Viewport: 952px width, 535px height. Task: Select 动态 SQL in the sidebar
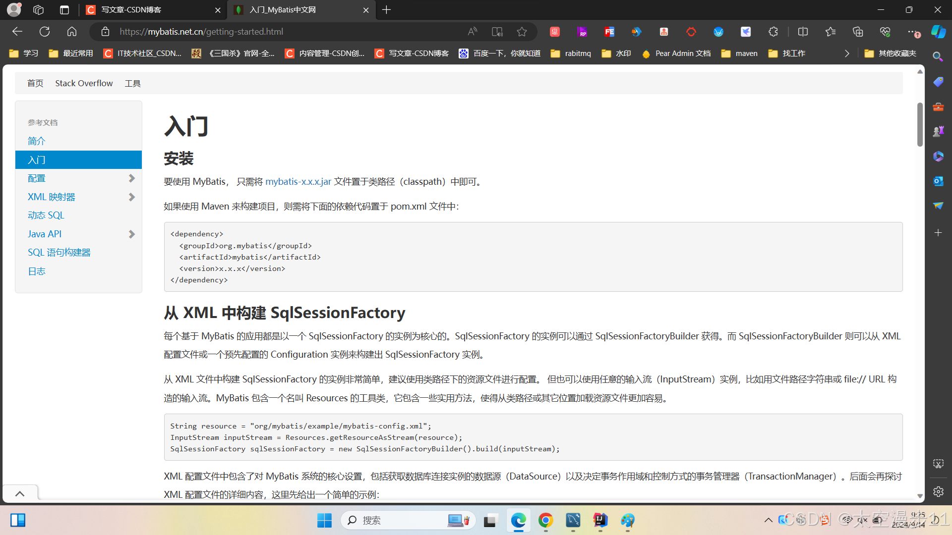46,215
